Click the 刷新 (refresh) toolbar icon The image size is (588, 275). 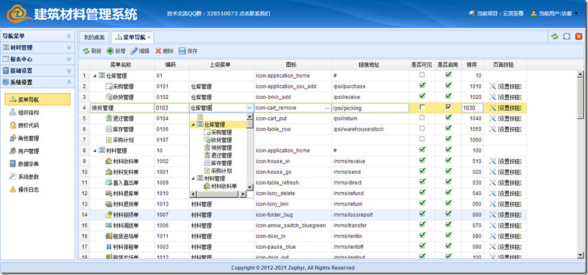[86, 51]
